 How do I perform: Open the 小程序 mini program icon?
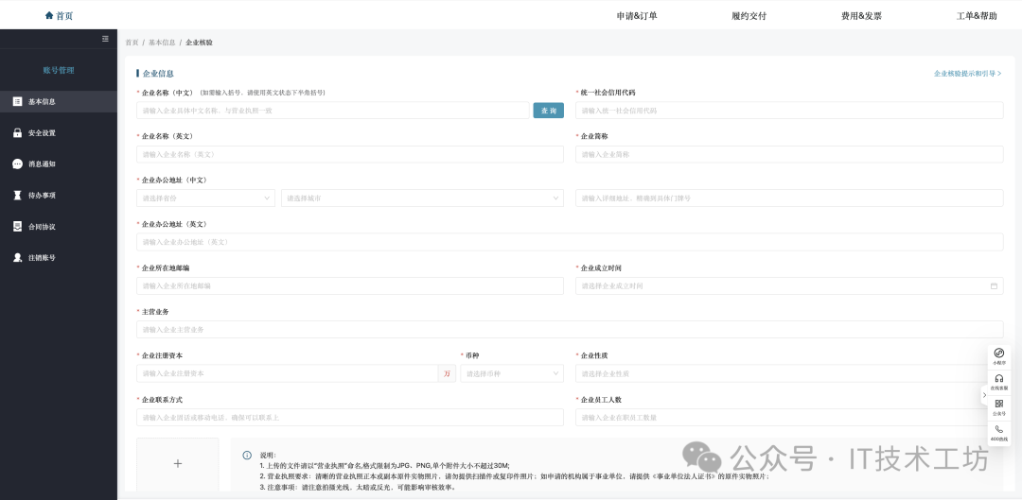[x=999, y=353]
